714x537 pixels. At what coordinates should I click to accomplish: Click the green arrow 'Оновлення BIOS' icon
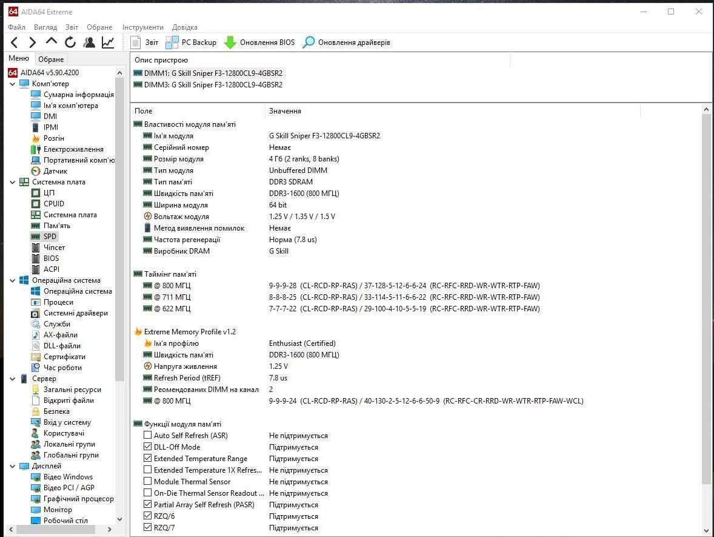[x=230, y=42]
